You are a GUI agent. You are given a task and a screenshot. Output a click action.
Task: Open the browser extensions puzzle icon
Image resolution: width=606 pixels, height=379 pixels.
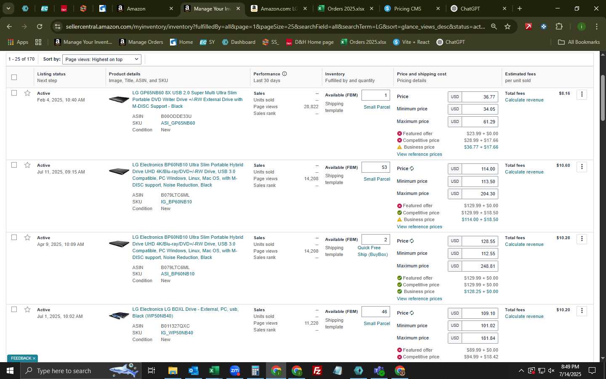[x=559, y=27]
